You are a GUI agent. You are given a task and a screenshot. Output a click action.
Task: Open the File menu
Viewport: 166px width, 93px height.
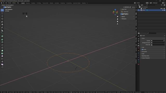[x=3, y=3]
